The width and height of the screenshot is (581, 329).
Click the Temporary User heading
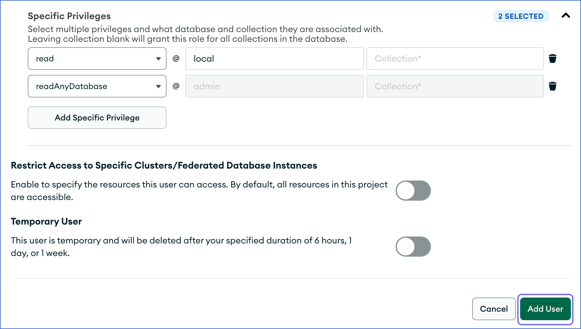click(46, 221)
